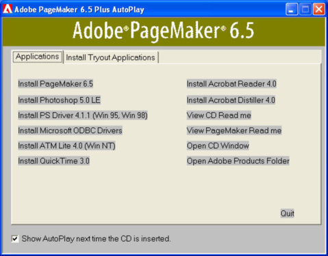Click Install PageMaker 6.5
Screen dimensions: 328x256
pyautogui.click(x=55, y=84)
